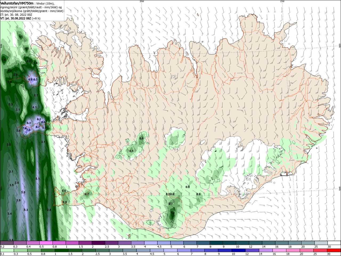The width and height of the screenshot is (341, 256).
Task: Click the lavender 4 swatch on the snow scale
Action: (x=151, y=243)
